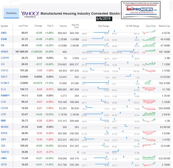Open the TAVFX ticker link
This screenshot has width=173, height=168.
pos(5,152)
